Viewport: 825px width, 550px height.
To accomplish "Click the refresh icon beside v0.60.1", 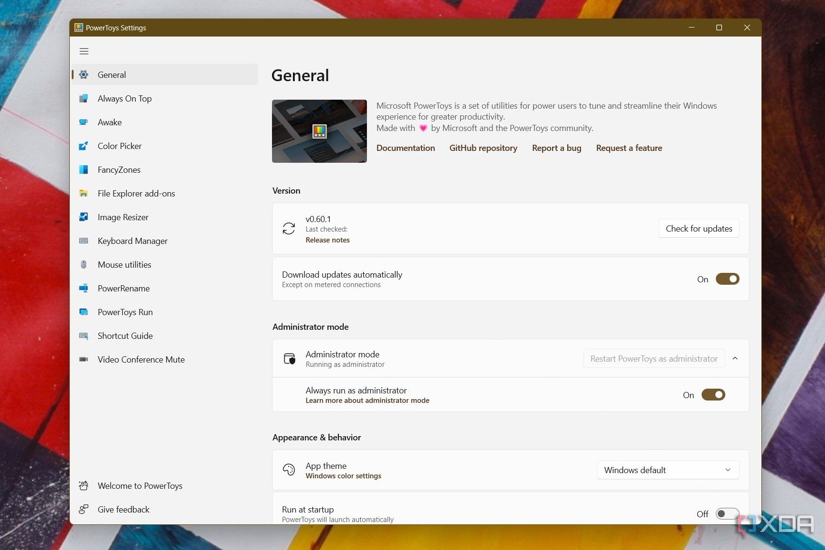I will [x=289, y=229].
